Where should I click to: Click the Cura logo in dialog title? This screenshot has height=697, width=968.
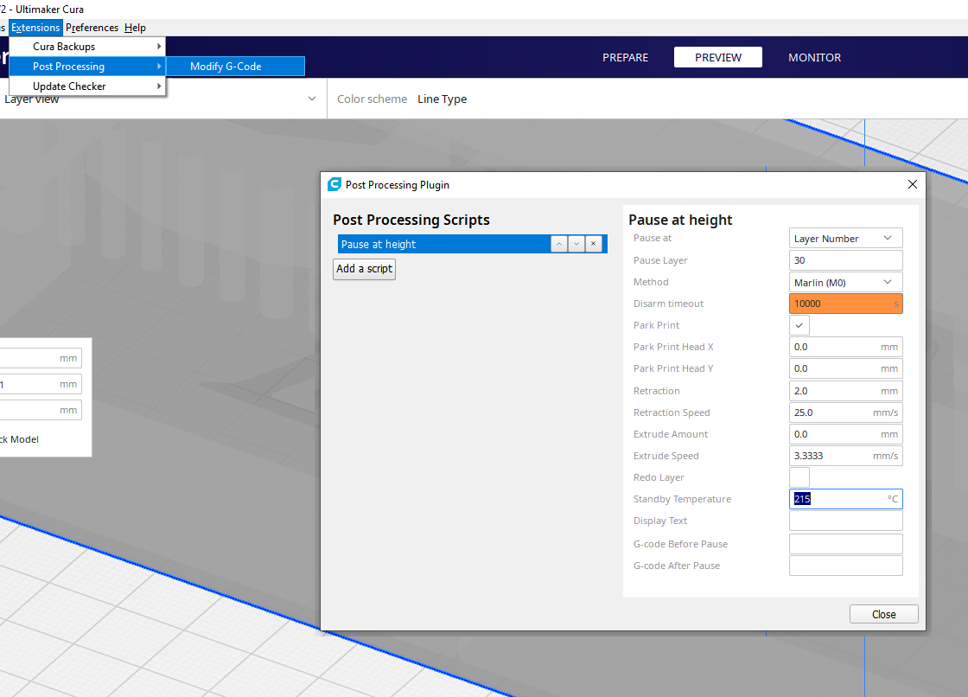pos(334,184)
